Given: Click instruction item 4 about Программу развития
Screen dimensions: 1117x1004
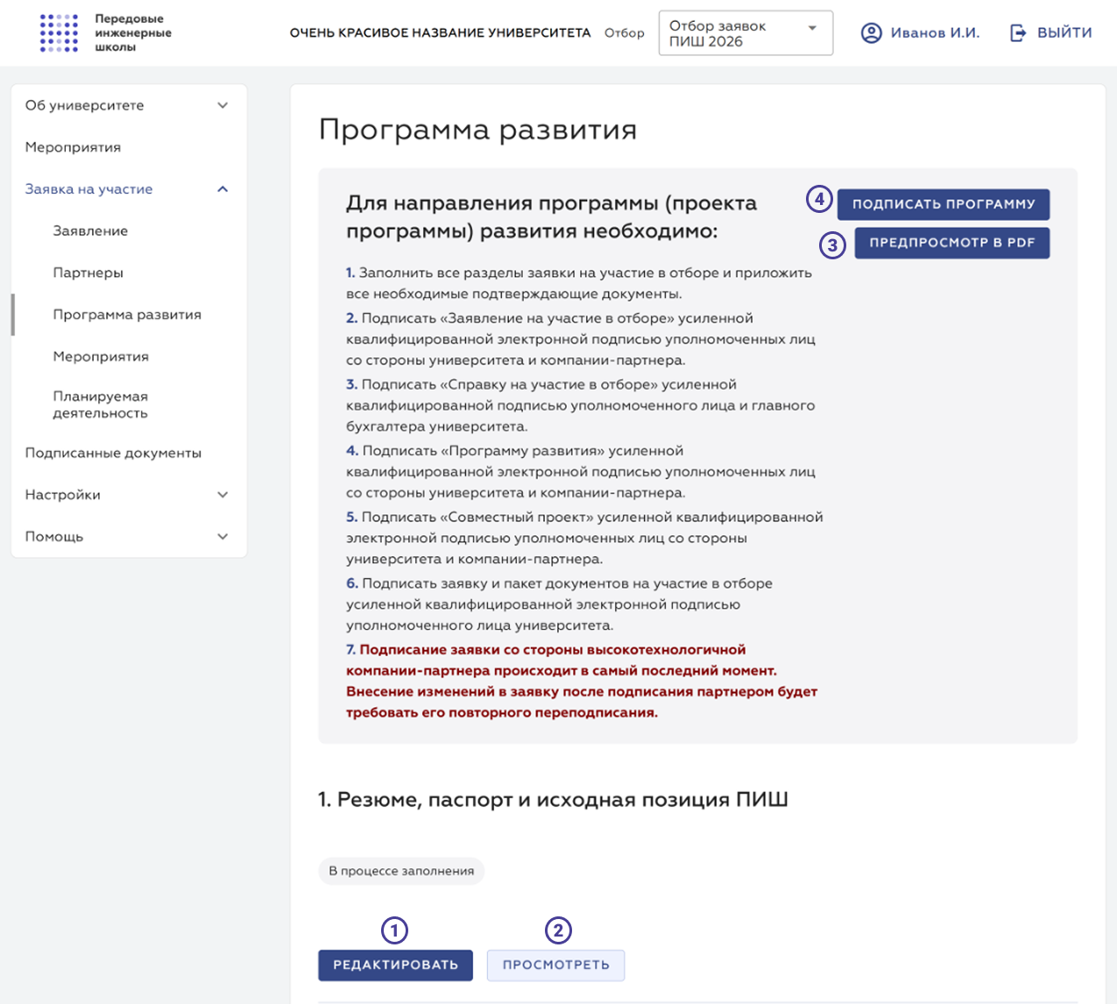Looking at the screenshot, I should tap(581, 471).
